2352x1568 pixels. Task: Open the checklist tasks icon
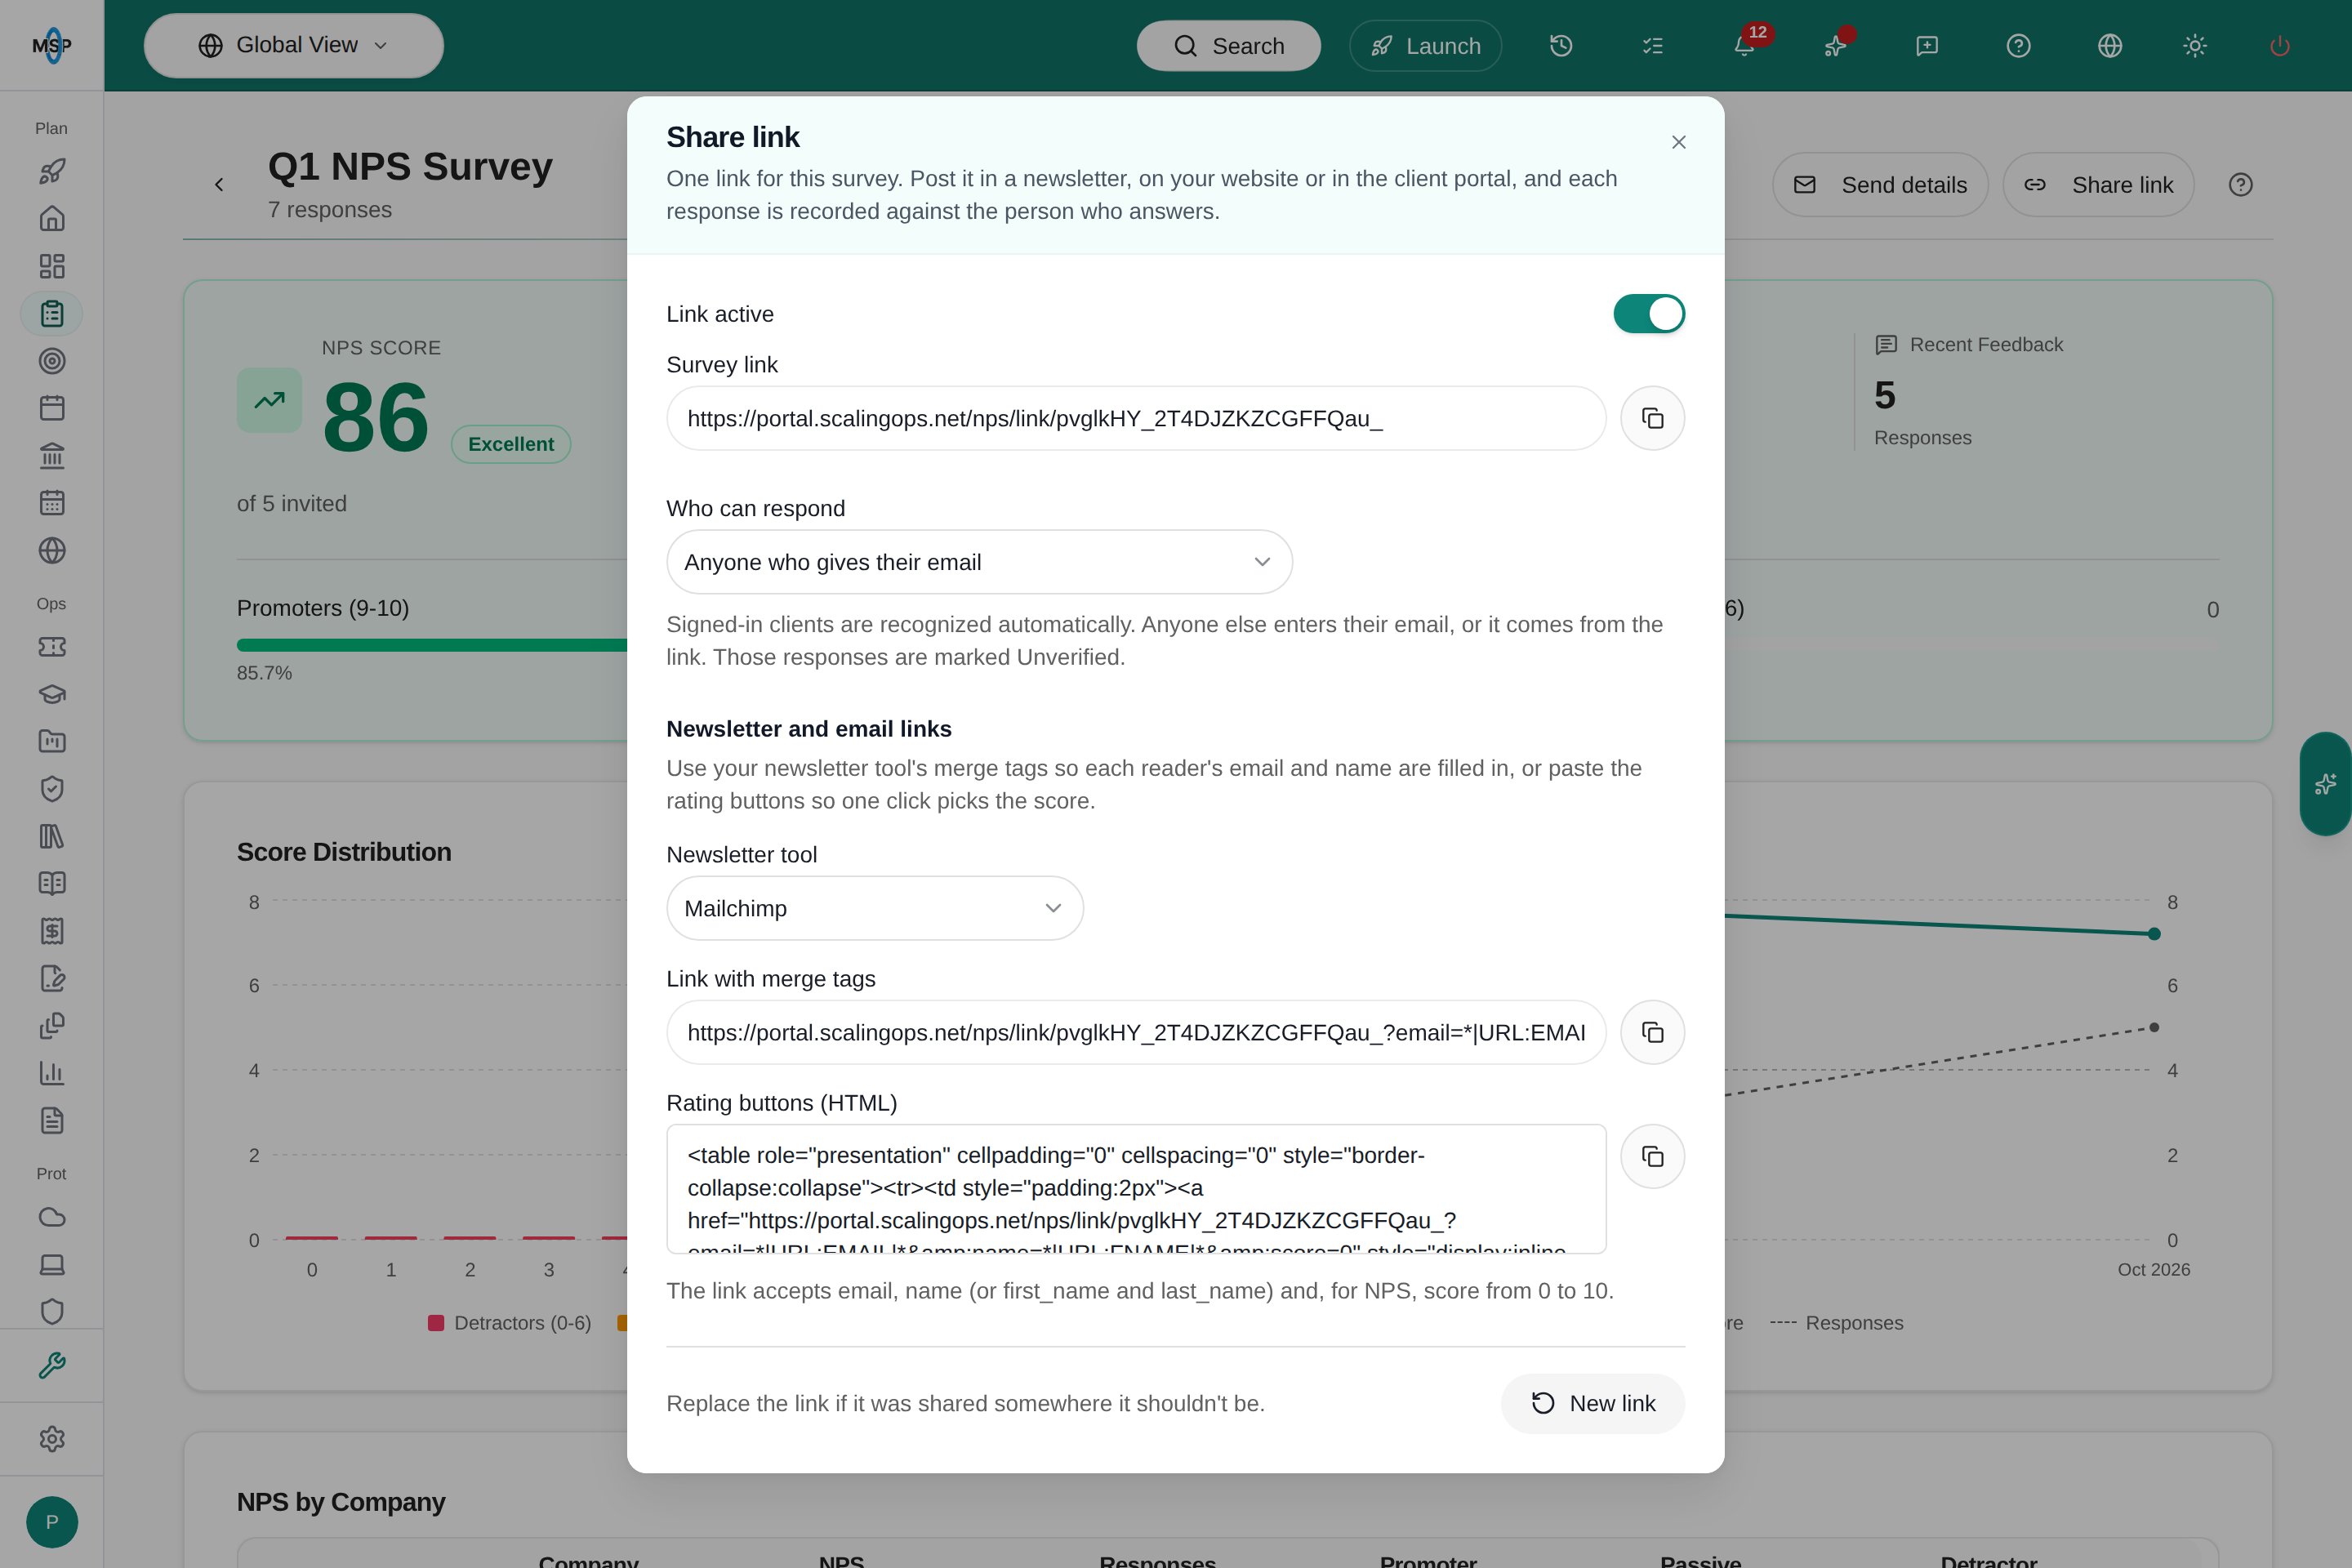[1652, 46]
